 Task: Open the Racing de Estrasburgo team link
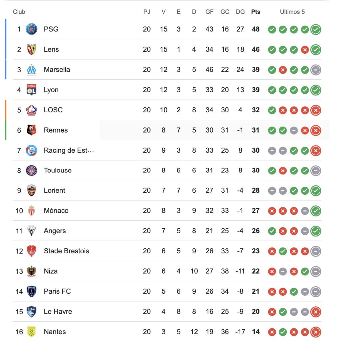click(69, 150)
